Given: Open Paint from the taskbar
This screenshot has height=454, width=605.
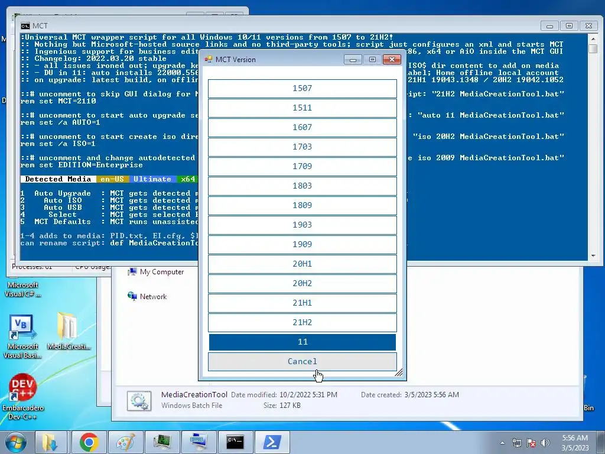Looking at the screenshot, I should [126, 442].
